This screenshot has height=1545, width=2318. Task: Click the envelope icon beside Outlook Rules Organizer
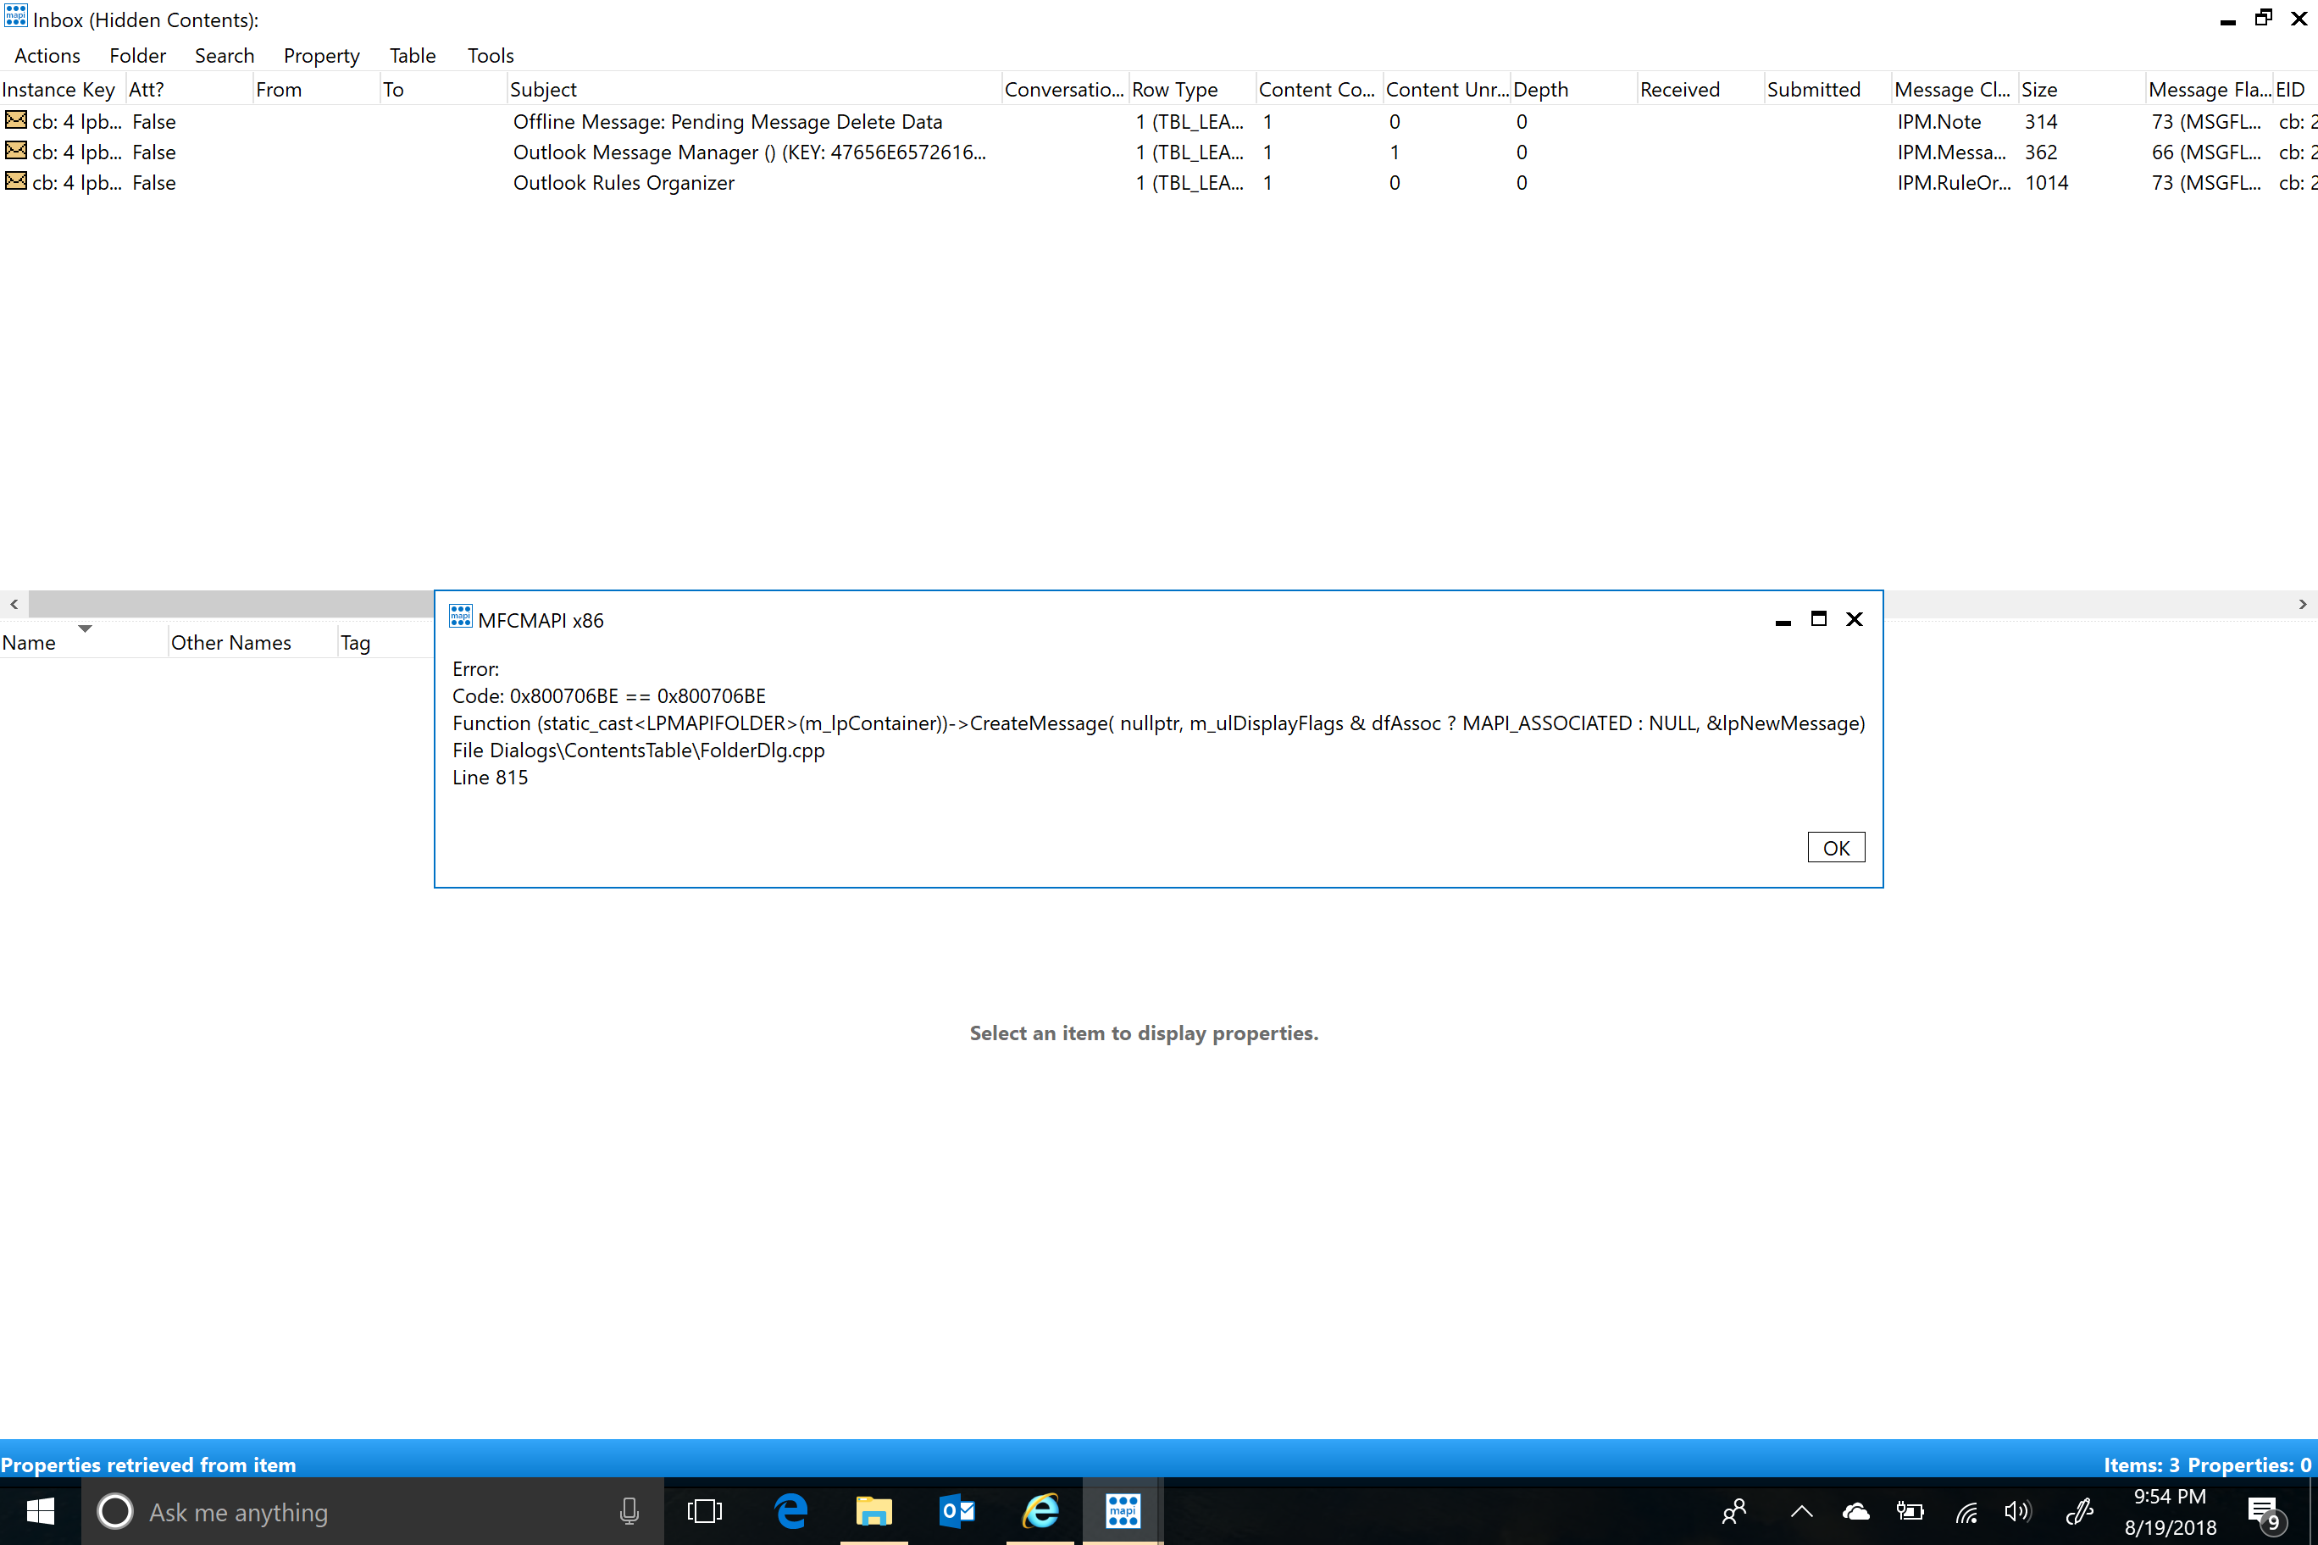click(14, 182)
